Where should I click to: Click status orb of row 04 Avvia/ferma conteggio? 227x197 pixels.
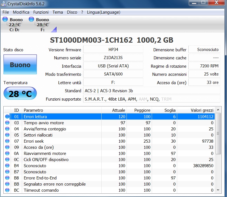(7, 129)
